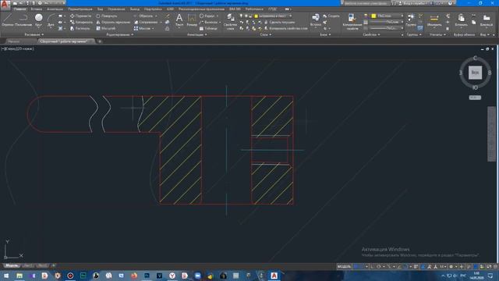Click the vertical navigation bar slider
The width and height of the screenshot is (499, 281).
[x=491, y=133]
